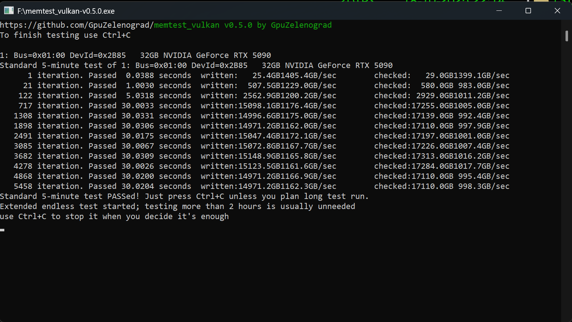Click iteration number "1898"
Image resolution: width=572 pixels, height=322 pixels.
click(23, 126)
